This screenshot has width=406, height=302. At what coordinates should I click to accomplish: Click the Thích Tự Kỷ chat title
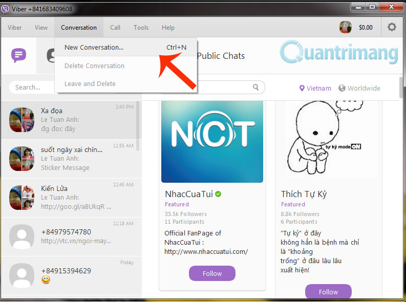point(304,194)
